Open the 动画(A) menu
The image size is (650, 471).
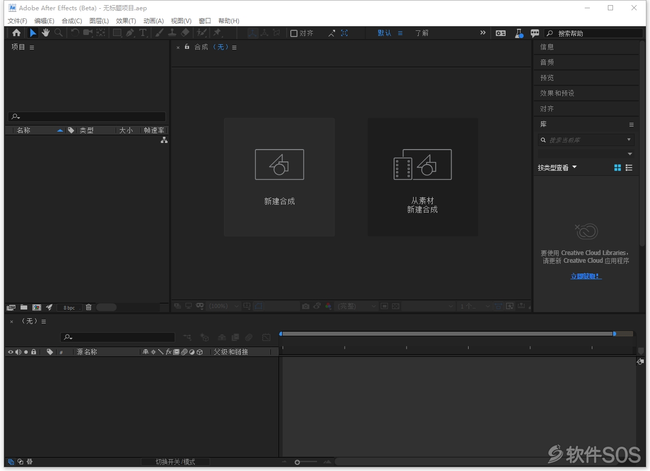pos(154,21)
